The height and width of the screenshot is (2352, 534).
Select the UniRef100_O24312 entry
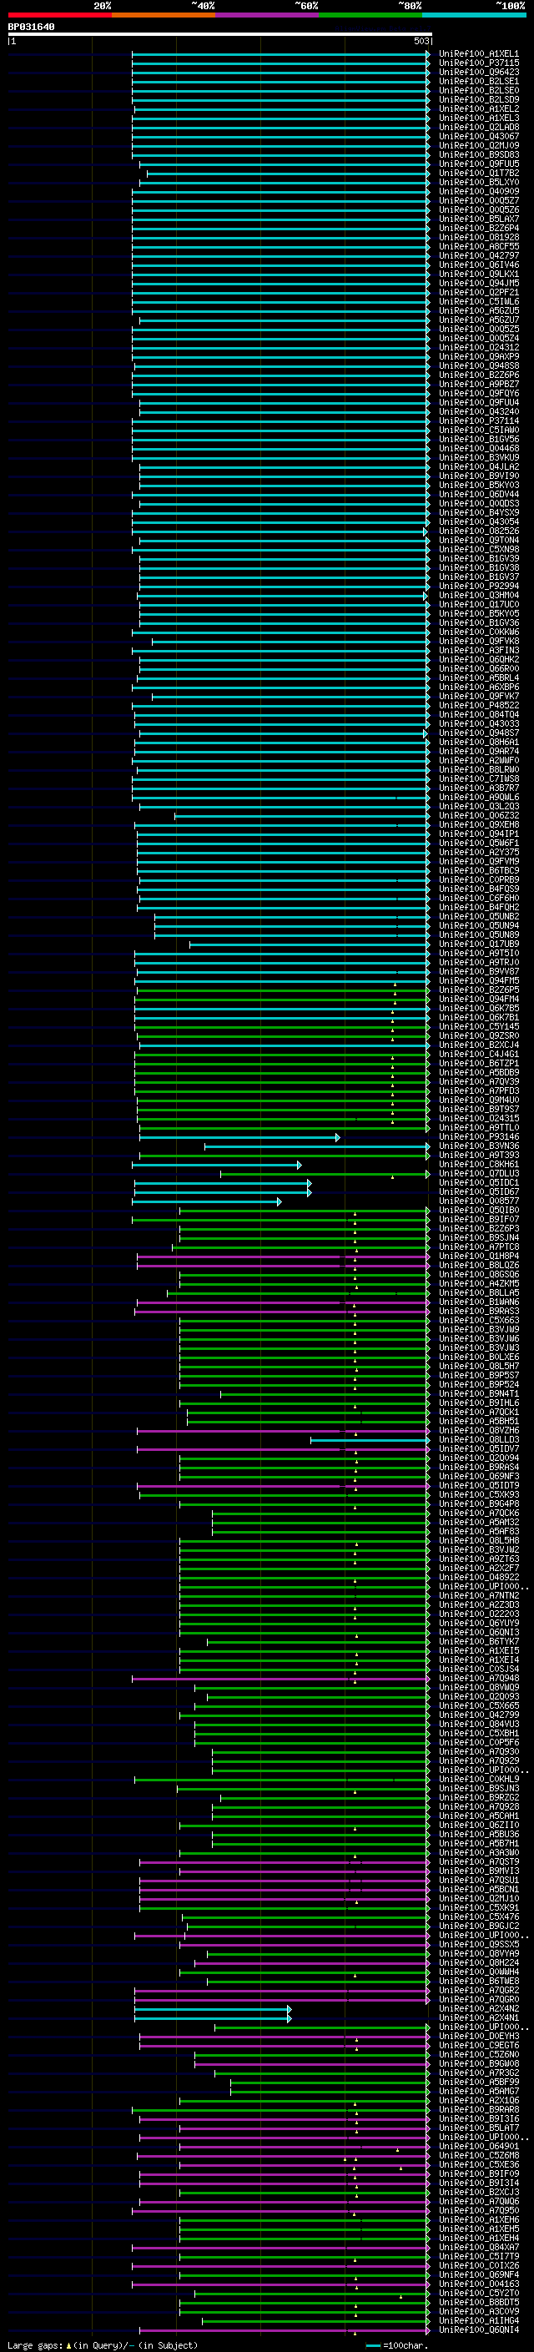(478, 348)
